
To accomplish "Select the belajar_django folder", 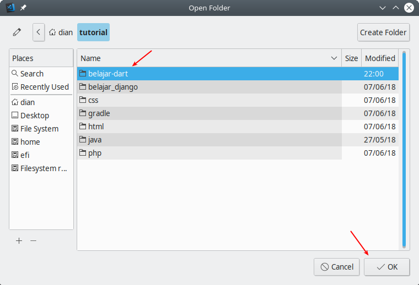I will tap(112, 87).
